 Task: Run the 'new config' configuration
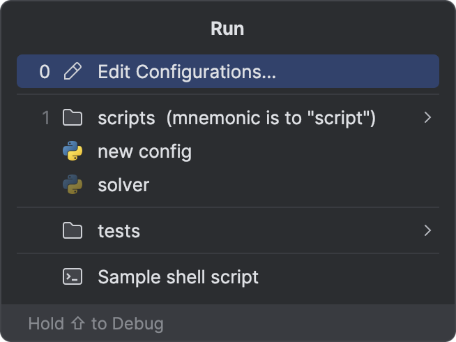point(144,151)
